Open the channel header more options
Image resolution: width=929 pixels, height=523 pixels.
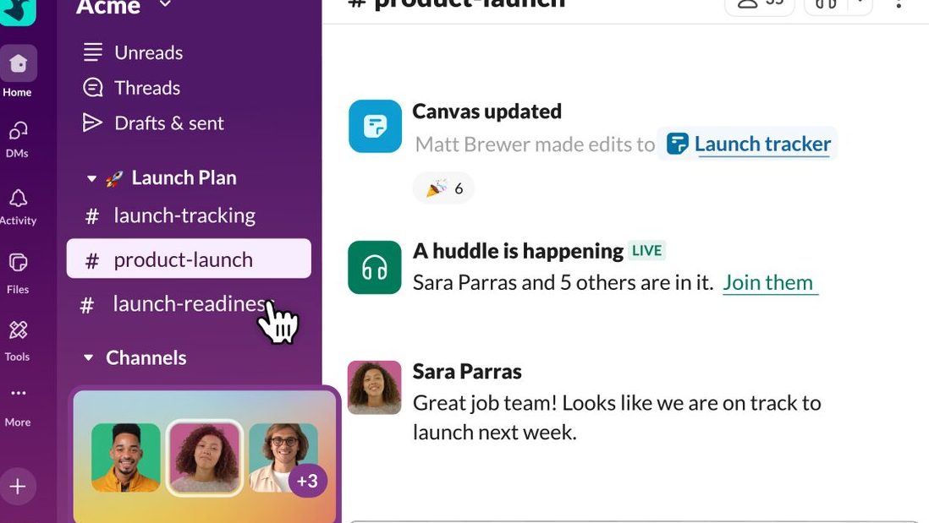point(899,5)
